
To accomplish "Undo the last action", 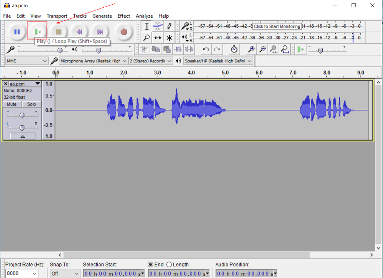I will pyautogui.click(x=205, y=50).
